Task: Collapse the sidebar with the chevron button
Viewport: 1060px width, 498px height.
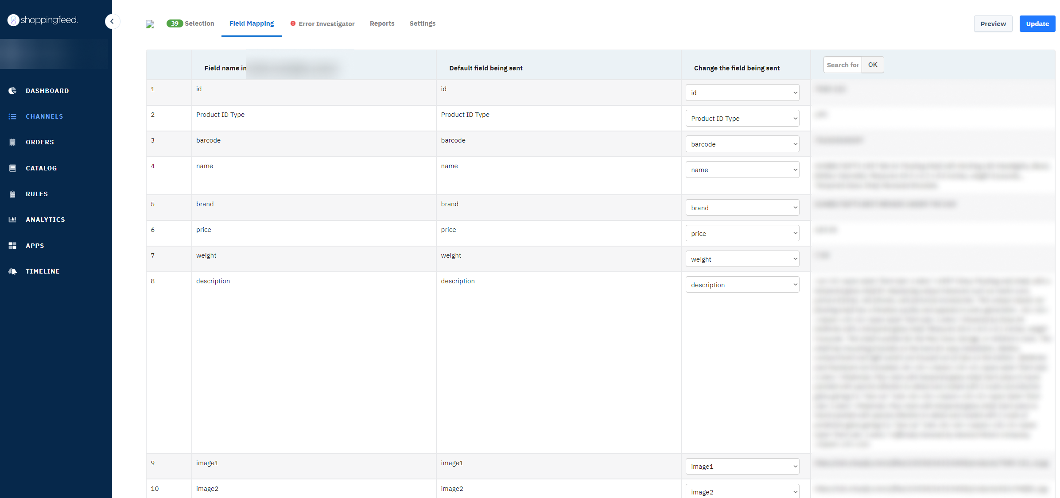Action: tap(112, 21)
